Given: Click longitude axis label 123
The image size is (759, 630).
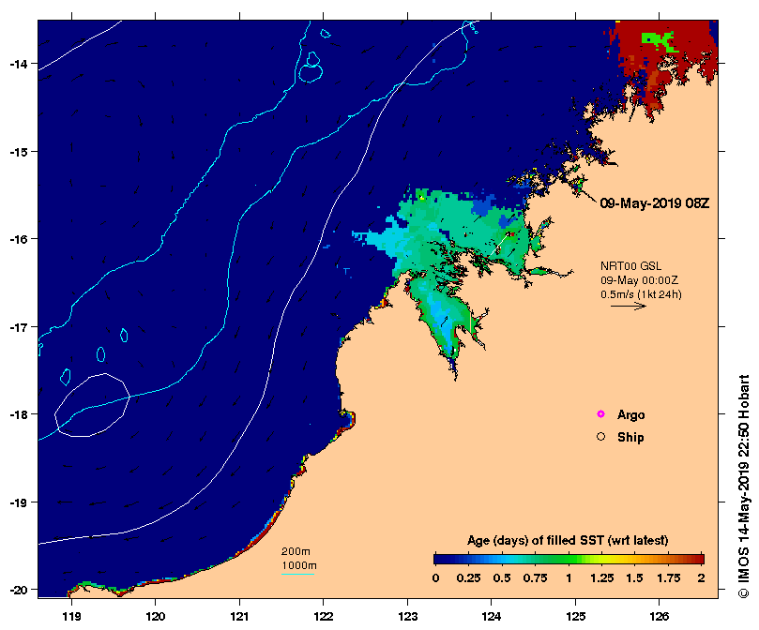Looking at the screenshot, I should (407, 617).
